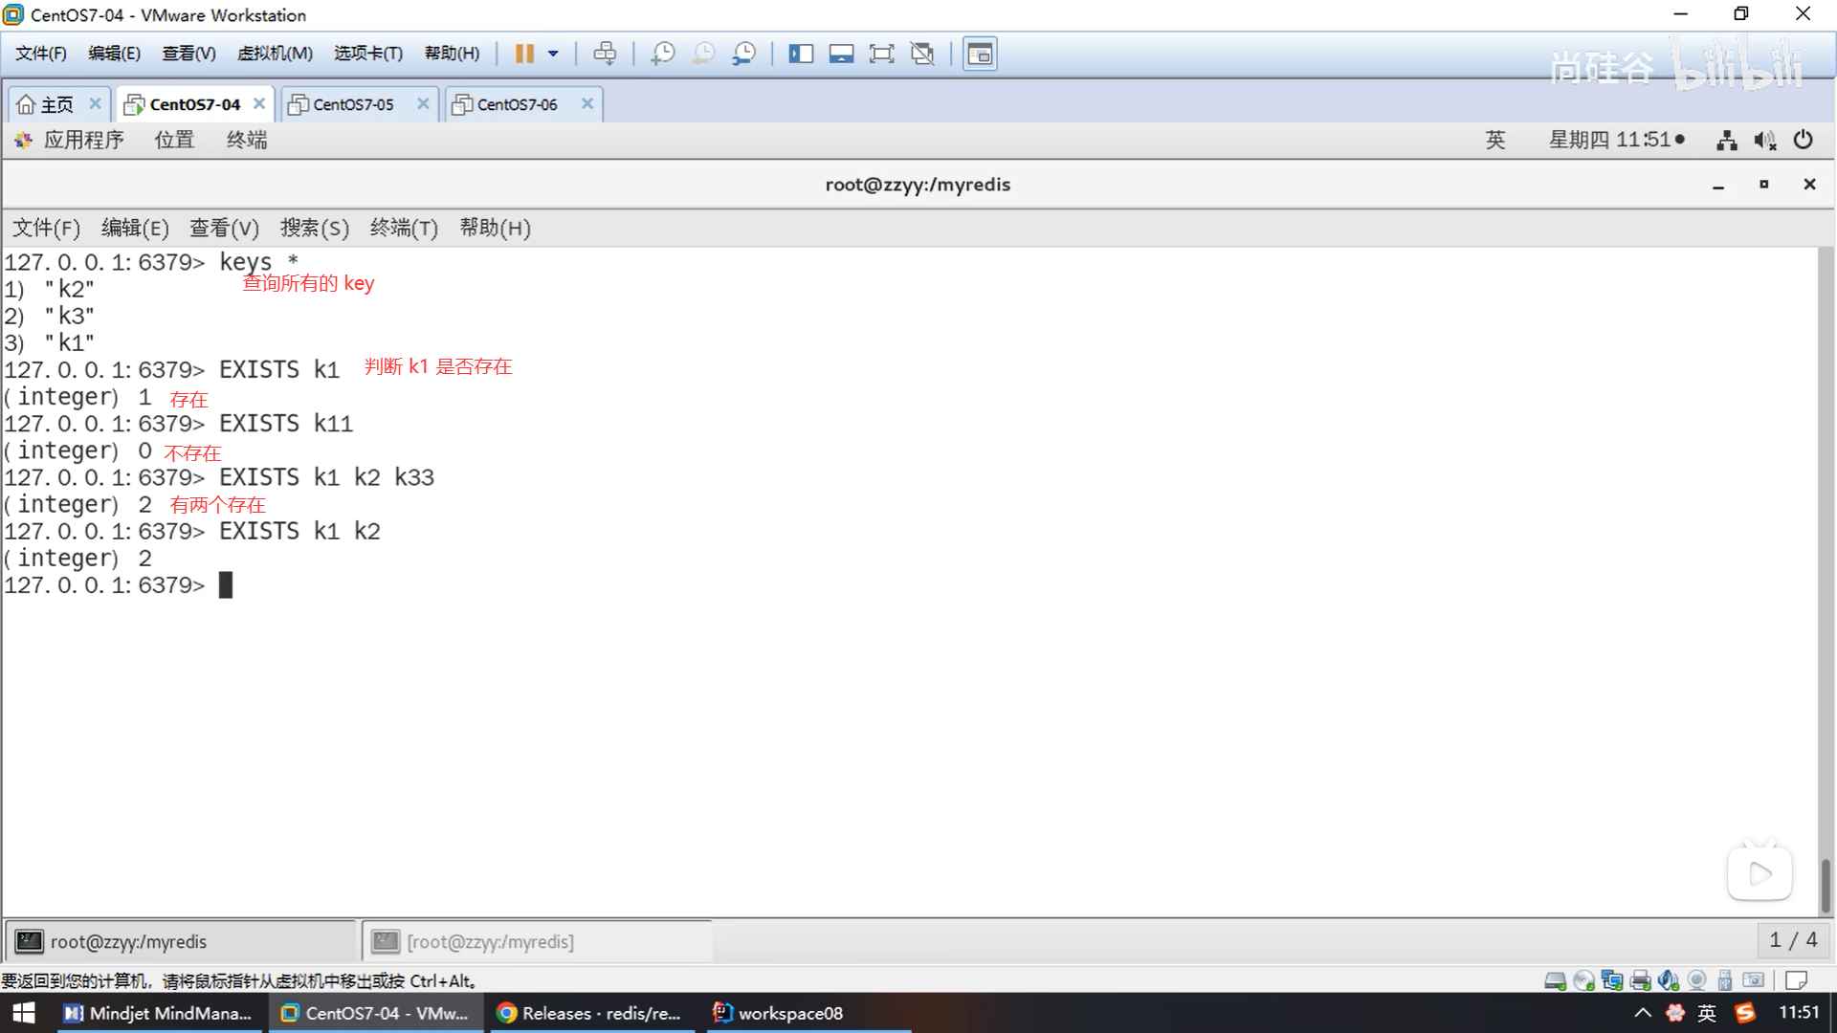Screen dimensions: 1837x1033
Task: Switch to the CentOS7-05 tab
Action: tap(353, 104)
